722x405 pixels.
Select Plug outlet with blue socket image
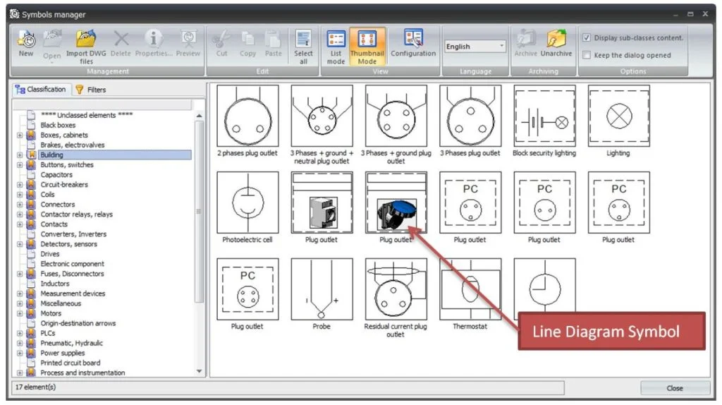click(x=396, y=202)
